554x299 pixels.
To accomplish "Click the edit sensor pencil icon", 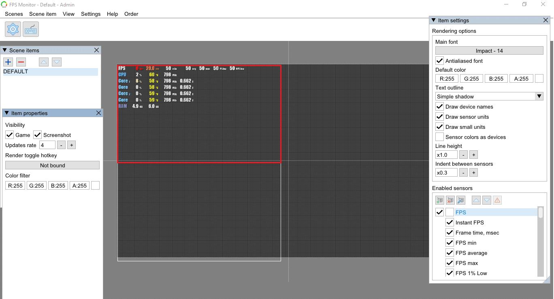I will [x=461, y=200].
